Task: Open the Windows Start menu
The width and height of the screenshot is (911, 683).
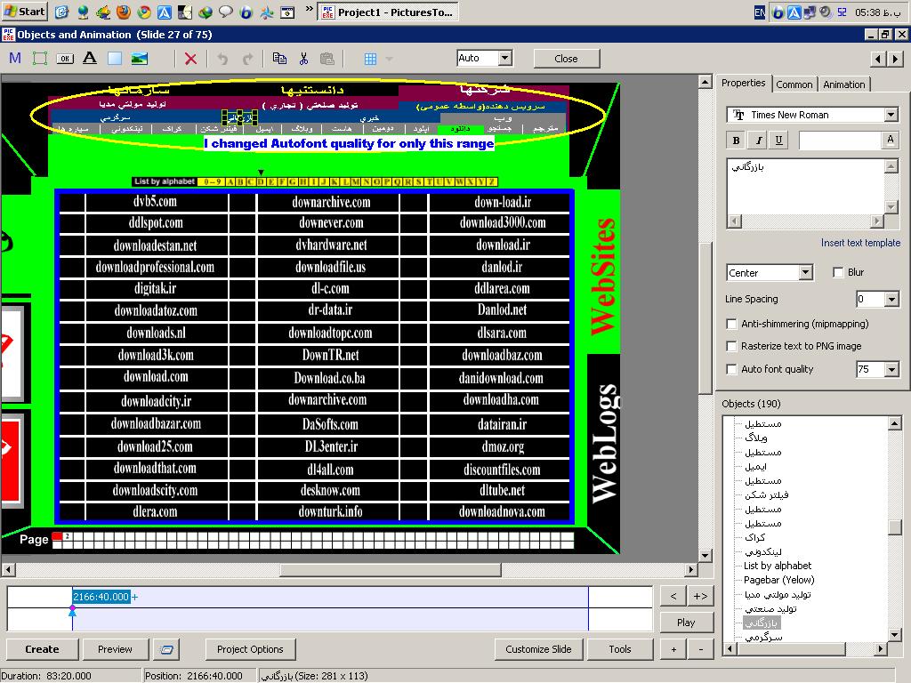Action: 25,12
